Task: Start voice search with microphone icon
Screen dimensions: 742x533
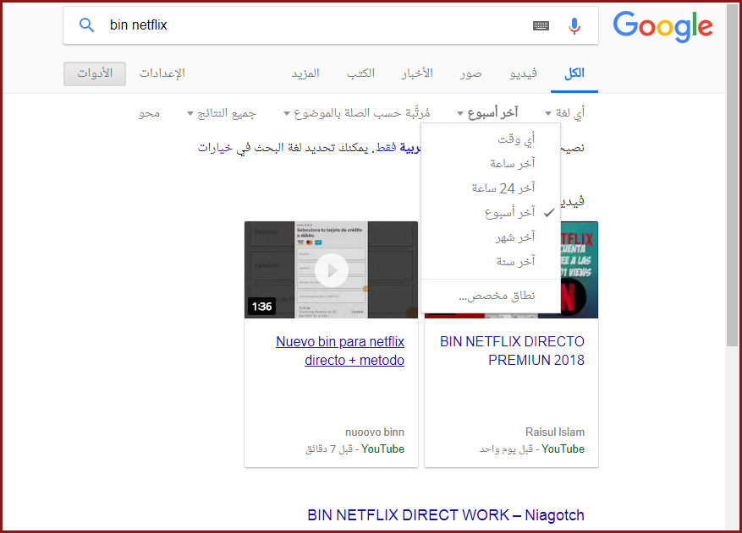Action: (574, 25)
